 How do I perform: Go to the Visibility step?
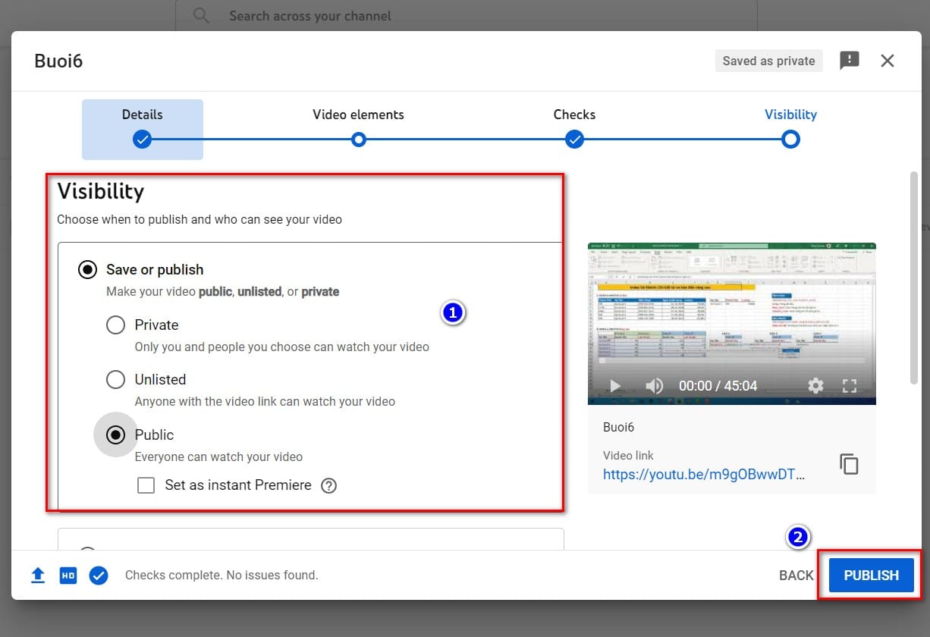[x=790, y=127]
